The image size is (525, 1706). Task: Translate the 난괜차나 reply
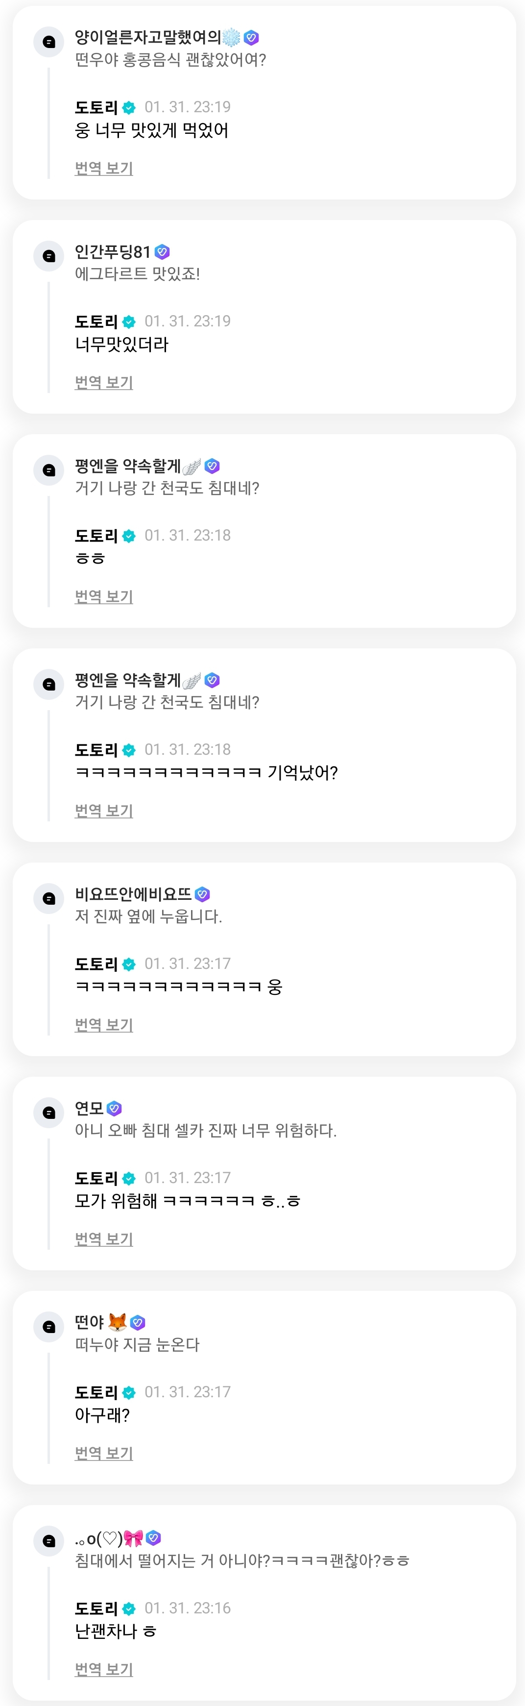point(104,1669)
